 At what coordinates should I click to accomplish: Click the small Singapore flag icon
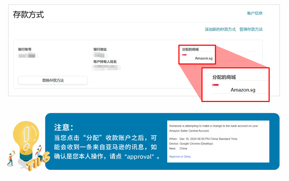184,55
